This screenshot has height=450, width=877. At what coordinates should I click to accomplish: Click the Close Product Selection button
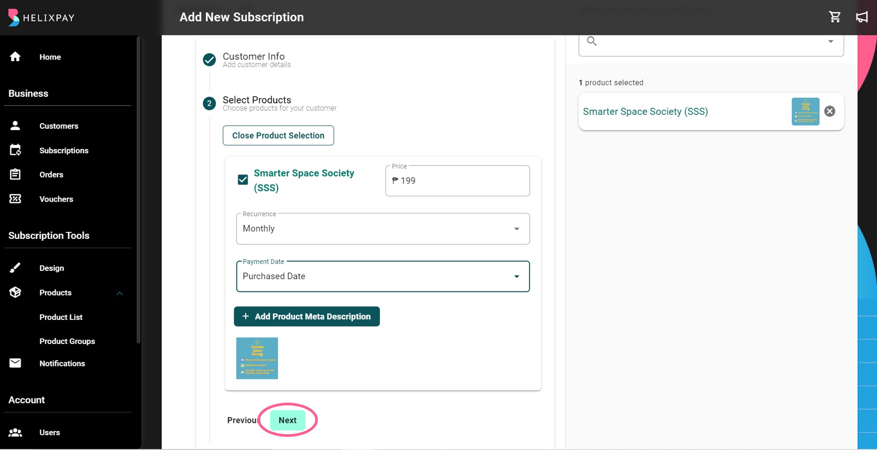pyautogui.click(x=278, y=135)
